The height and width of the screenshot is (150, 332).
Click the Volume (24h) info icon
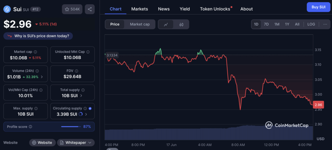click(x=37, y=71)
